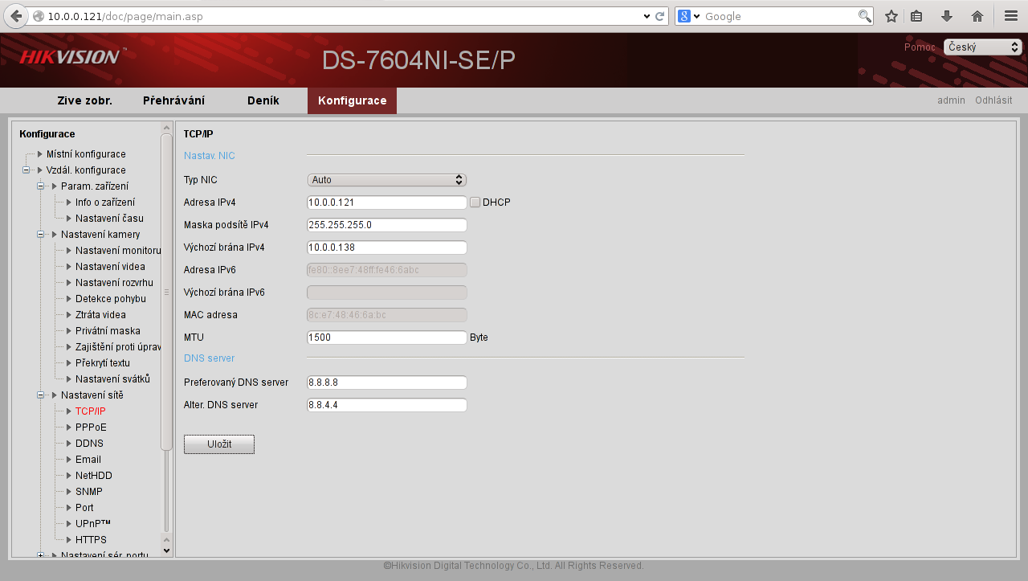The image size is (1028, 581).
Task: Open Zajištění proti úpravám item
Action: point(118,347)
